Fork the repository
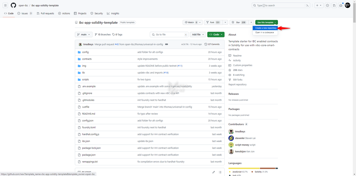This screenshot has height=176, width=356. (x=213, y=23)
